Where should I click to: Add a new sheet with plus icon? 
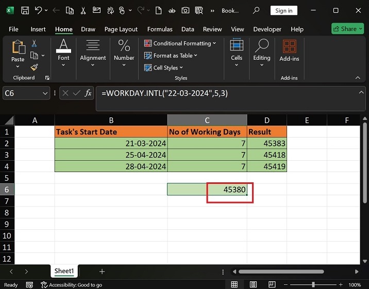click(x=102, y=271)
